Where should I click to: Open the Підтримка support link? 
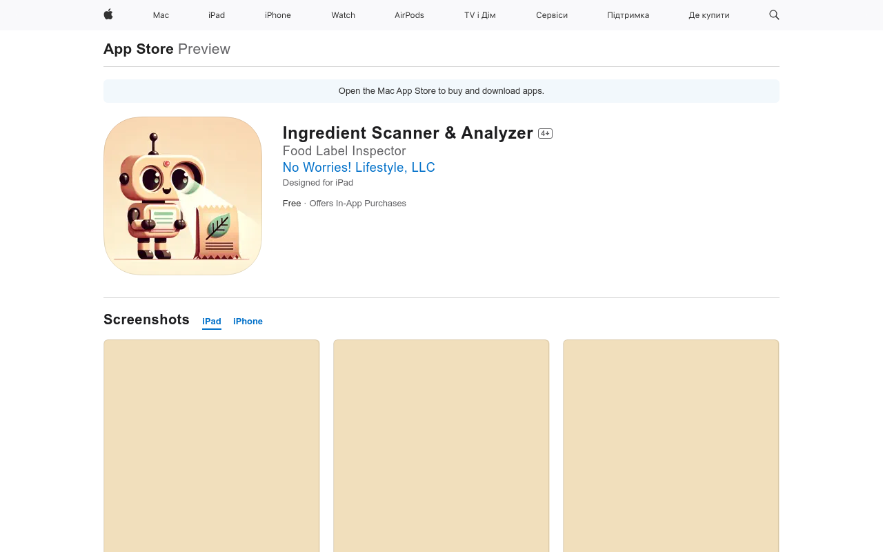(x=628, y=15)
